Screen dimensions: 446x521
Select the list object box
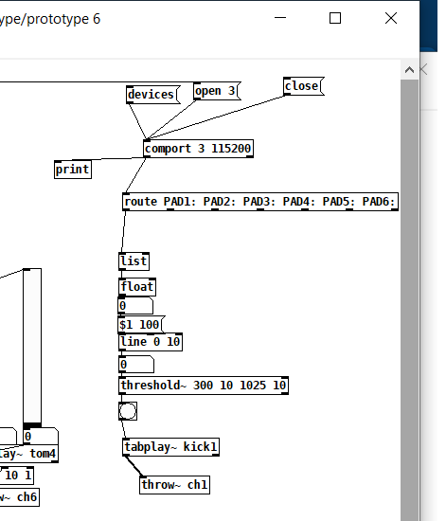click(134, 261)
